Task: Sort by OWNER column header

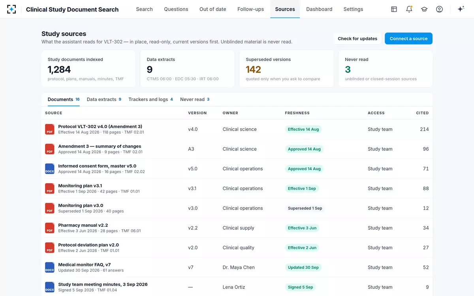Action: point(230,113)
